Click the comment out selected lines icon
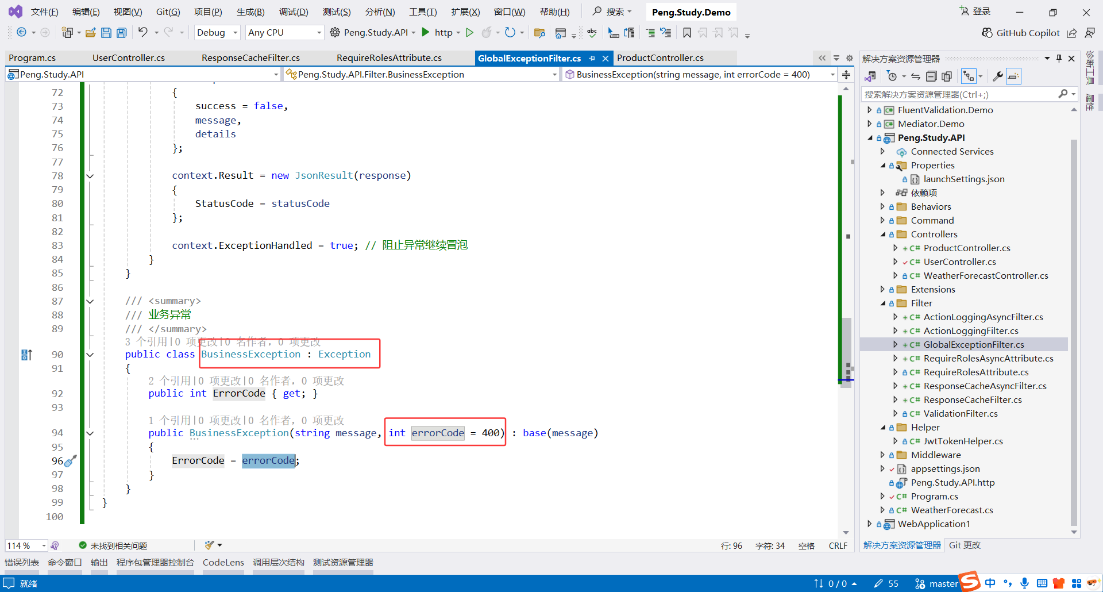This screenshot has width=1103, height=592. (650, 33)
